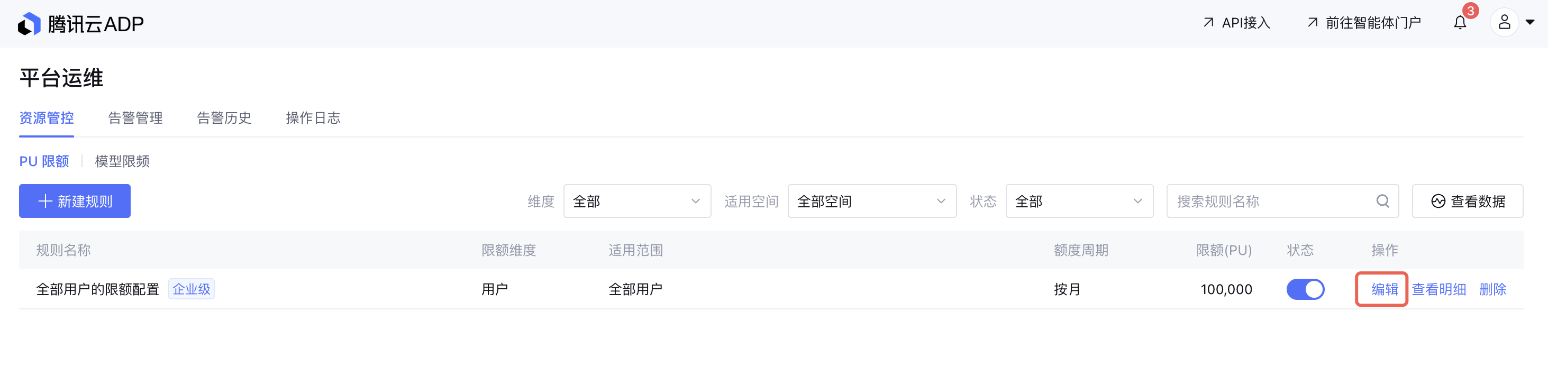Switch to the 告警历史 tab
Screen dimensions: 1548x384
pos(224,118)
